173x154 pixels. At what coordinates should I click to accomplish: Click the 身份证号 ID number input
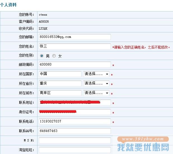pyautogui.click(x=75, y=112)
